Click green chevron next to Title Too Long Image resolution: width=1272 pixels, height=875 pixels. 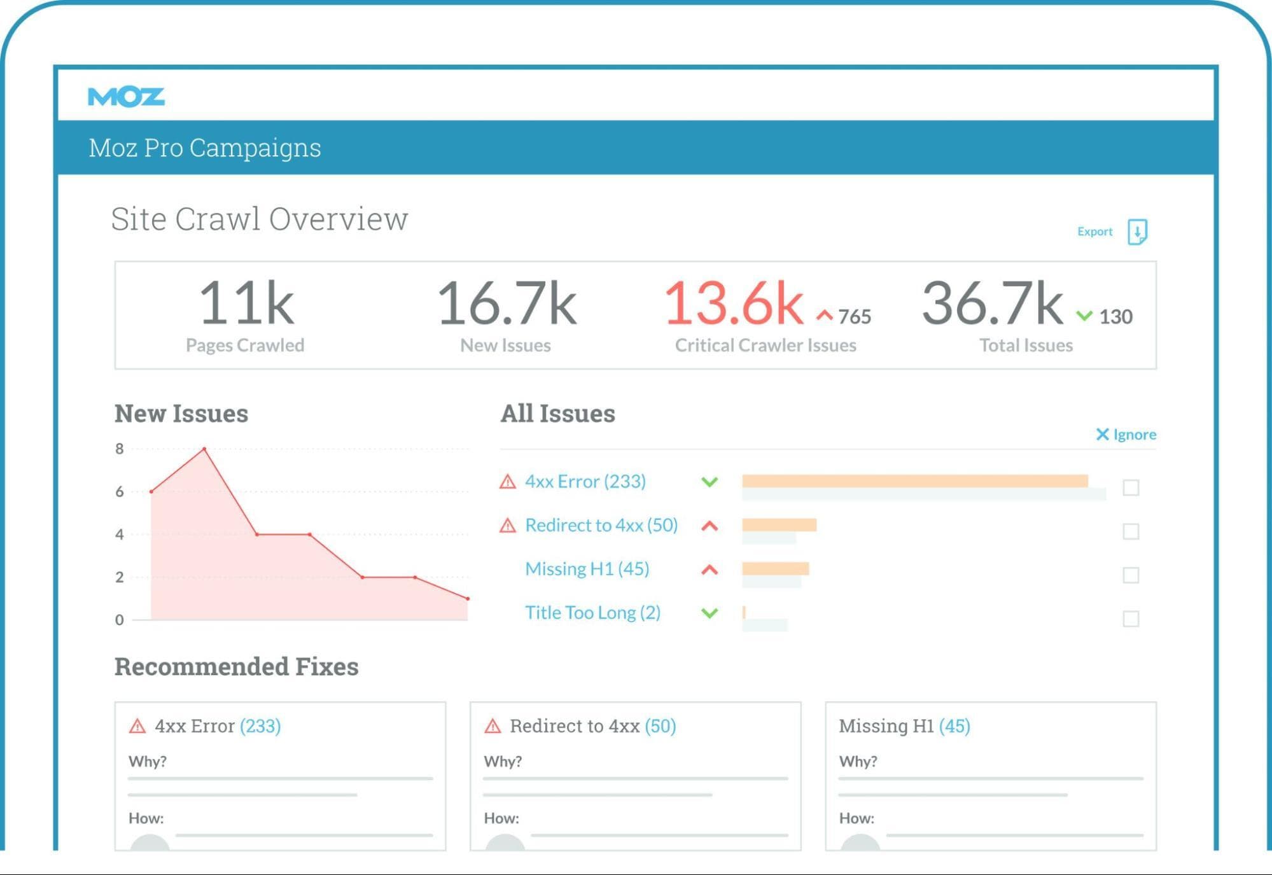pyautogui.click(x=709, y=613)
